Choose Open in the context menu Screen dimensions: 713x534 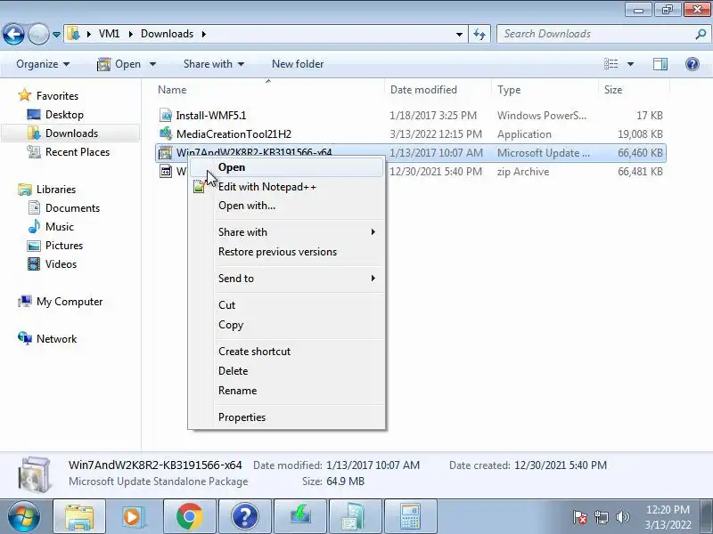click(286, 167)
